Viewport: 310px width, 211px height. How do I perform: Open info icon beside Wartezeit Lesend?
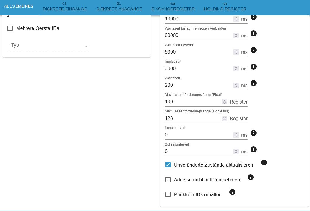254,50
